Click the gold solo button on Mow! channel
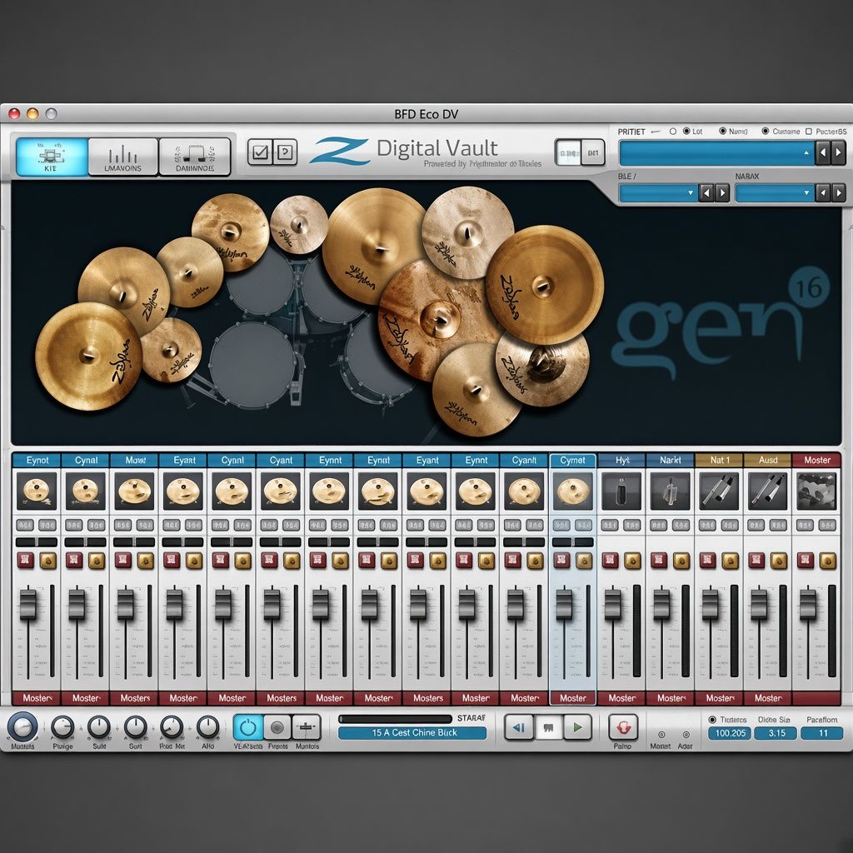This screenshot has height=853, width=853. pos(145,561)
